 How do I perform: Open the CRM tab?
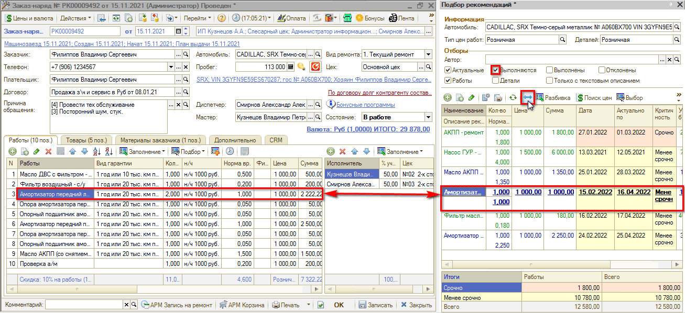tap(276, 140)
